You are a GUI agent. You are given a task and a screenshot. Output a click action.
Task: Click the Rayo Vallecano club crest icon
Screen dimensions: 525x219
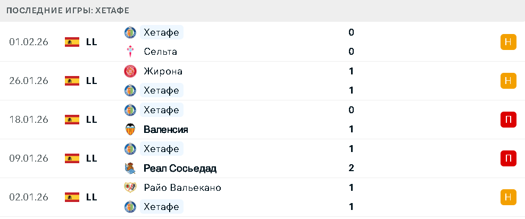[x=130, y=188]
